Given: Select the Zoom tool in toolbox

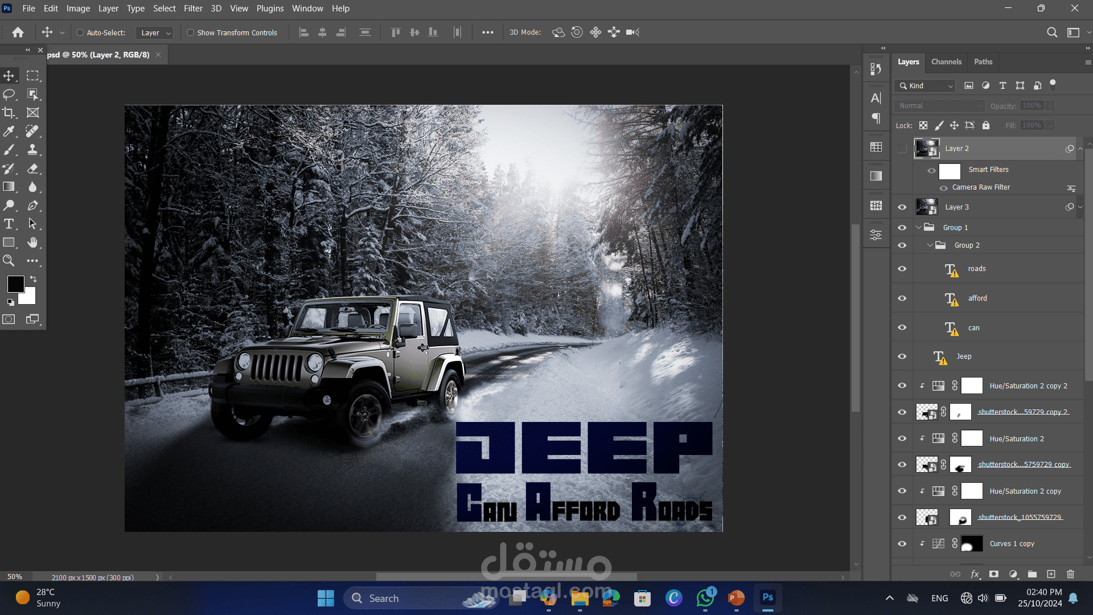Looking at the screenshot, I should tap(9, 261).
